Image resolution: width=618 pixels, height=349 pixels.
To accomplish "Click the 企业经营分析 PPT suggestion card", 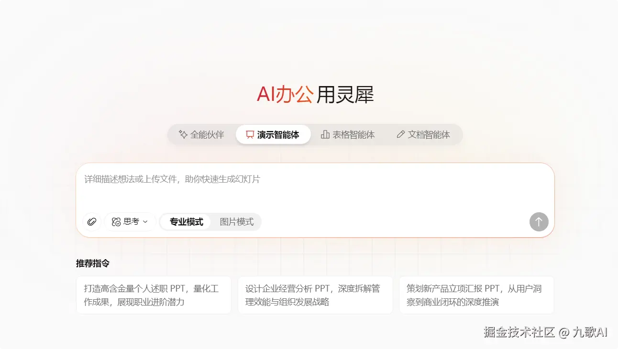I will click(x=315, y=295).
